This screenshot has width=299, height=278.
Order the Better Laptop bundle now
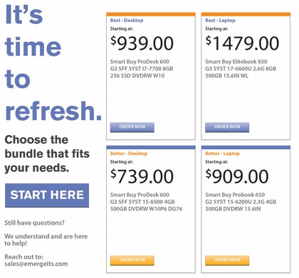tap(227, 260)
